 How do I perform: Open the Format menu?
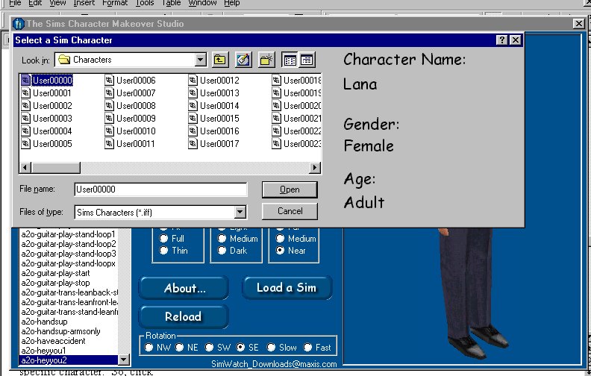tap(115, 3)
